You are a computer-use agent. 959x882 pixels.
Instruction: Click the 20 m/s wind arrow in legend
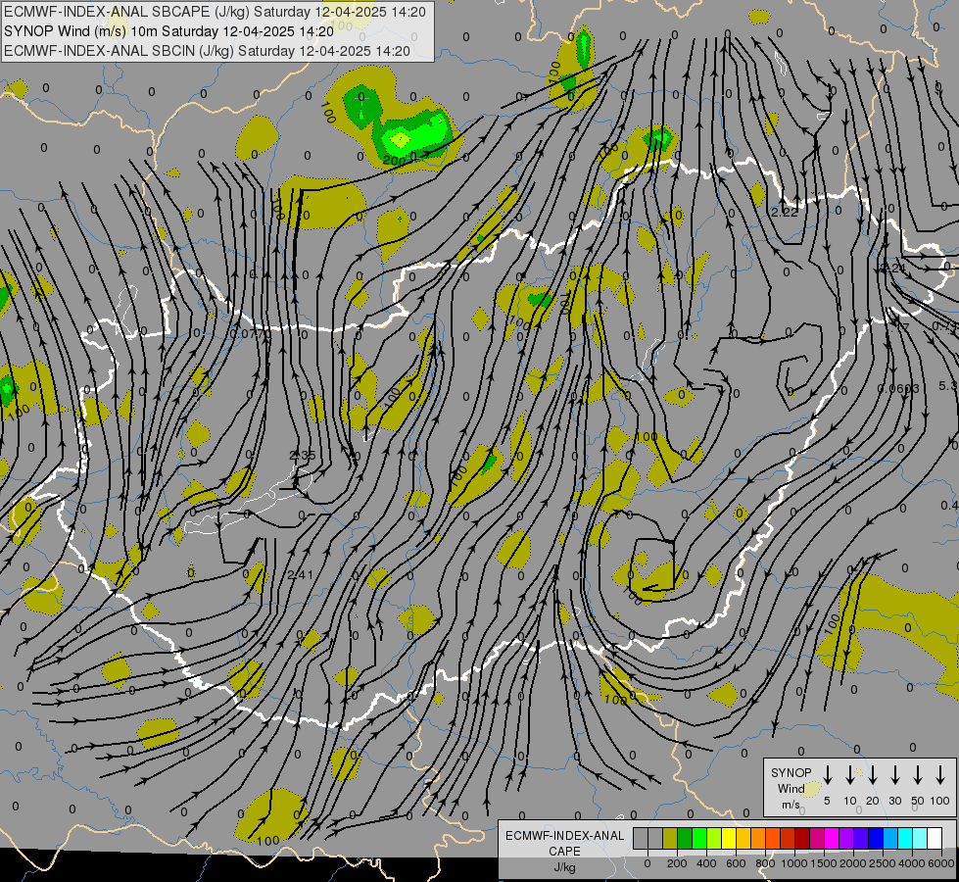872,774
